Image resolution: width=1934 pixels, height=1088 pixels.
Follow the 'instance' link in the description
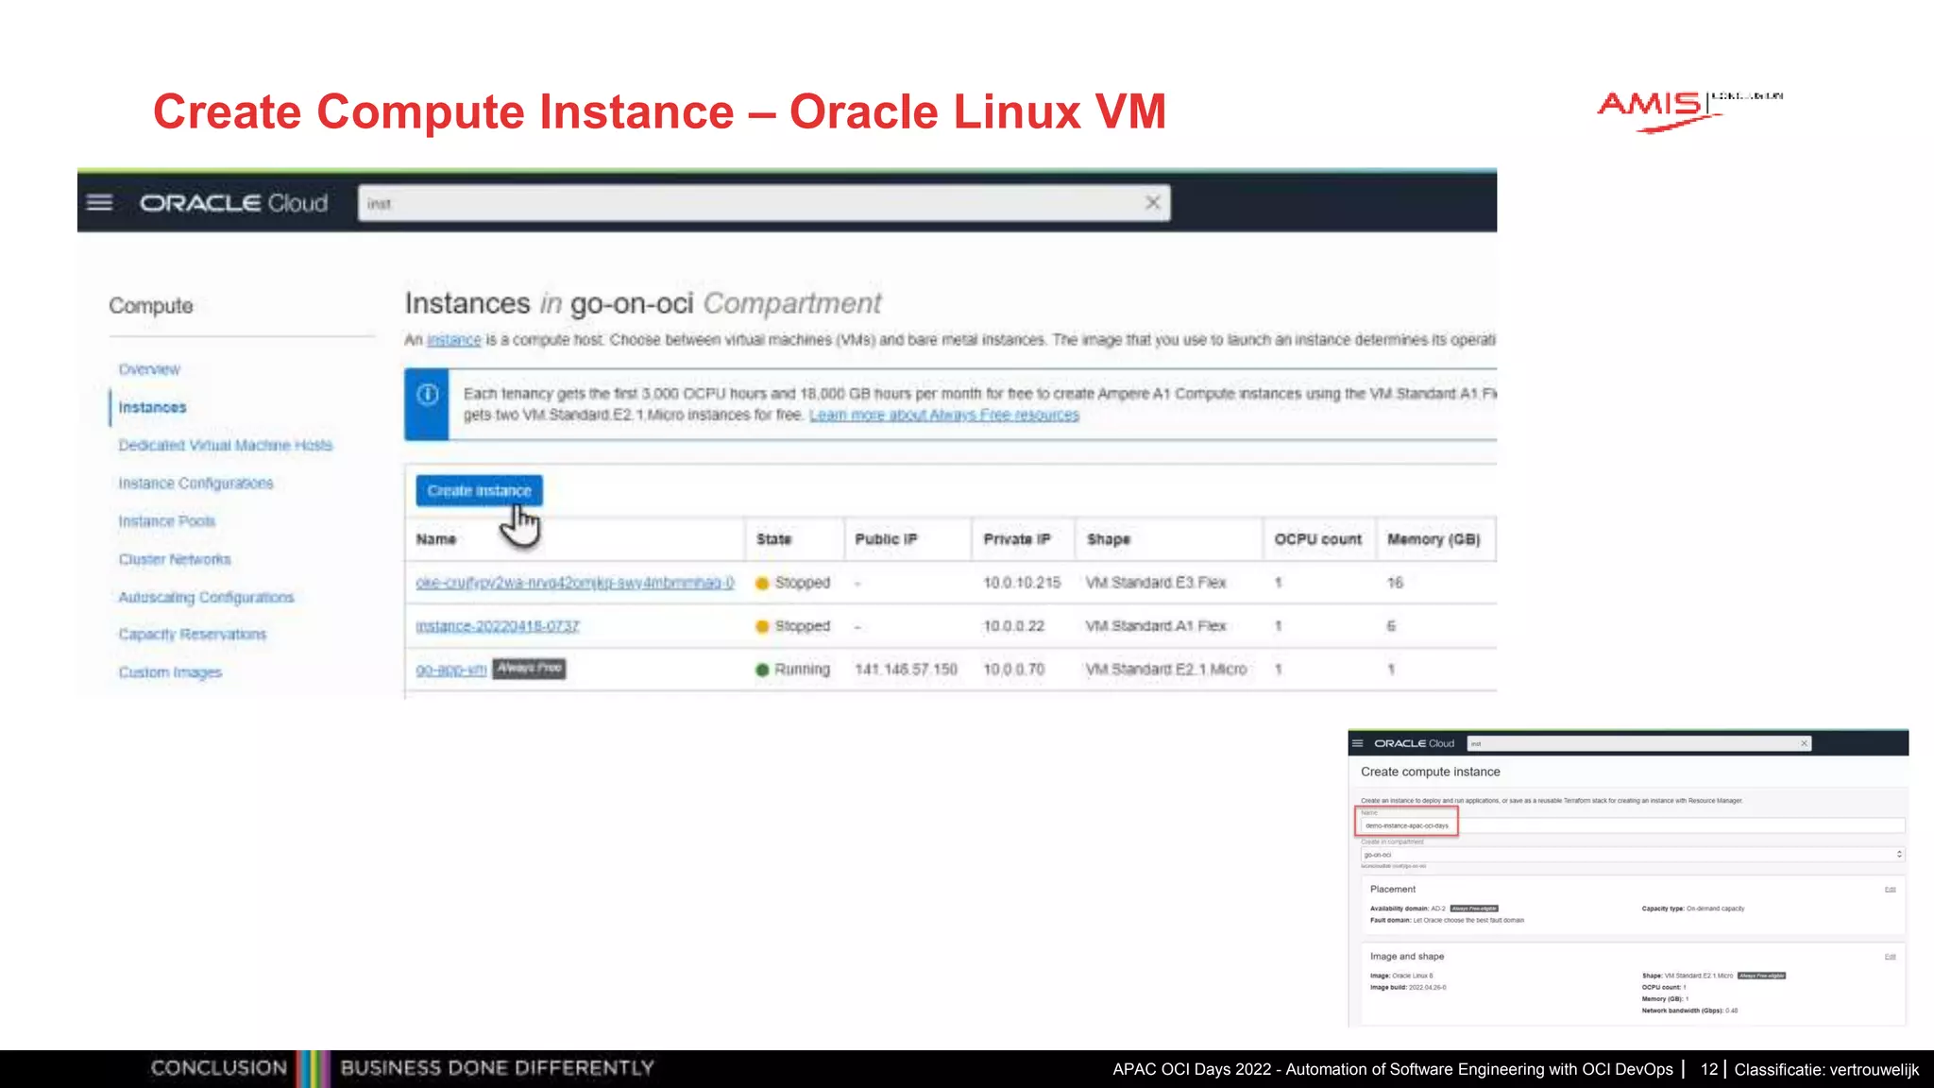454,339
